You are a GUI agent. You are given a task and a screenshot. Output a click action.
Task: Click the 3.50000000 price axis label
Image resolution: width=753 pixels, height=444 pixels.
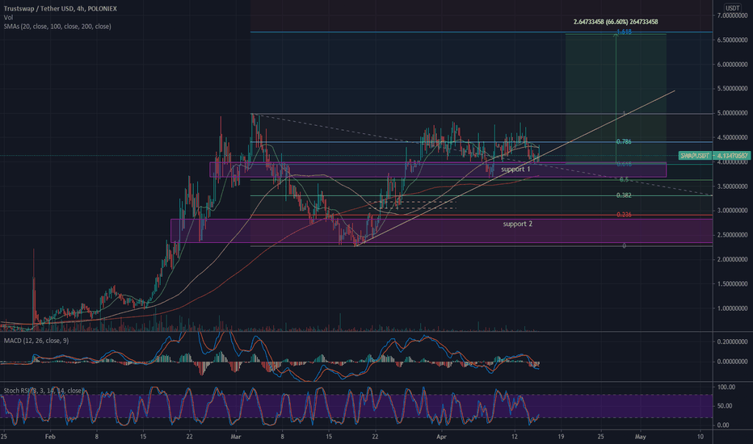pos(732,186)
